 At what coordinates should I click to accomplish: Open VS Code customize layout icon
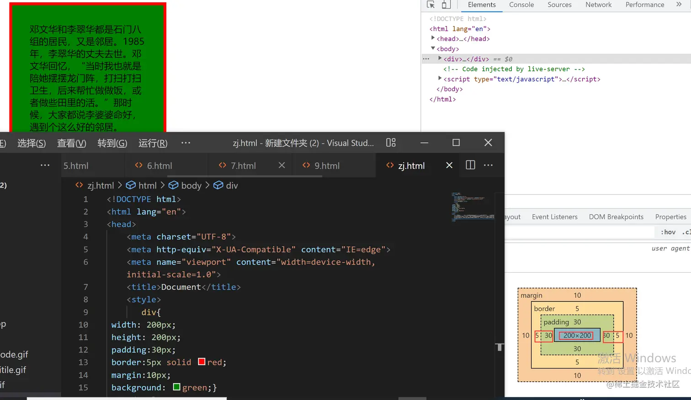[391, 142]
